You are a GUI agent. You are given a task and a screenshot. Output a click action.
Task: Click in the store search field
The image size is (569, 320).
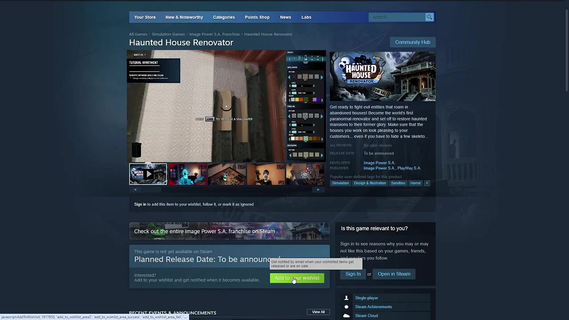(397, 17)
